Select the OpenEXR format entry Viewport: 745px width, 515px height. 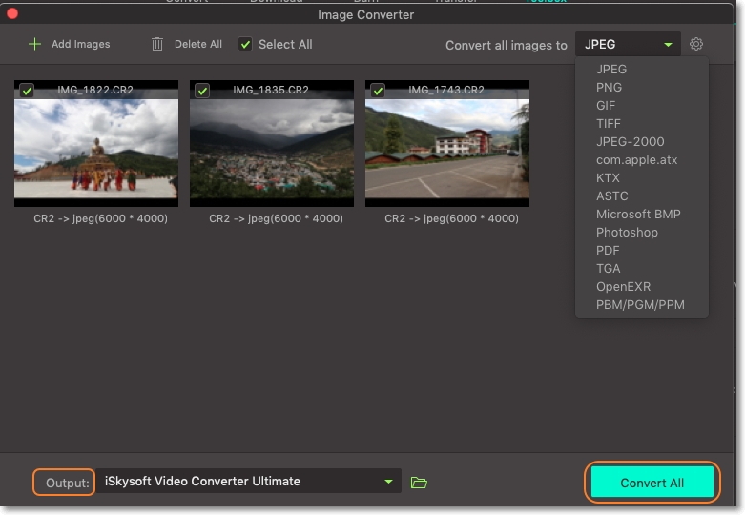(x=623, y=287)
